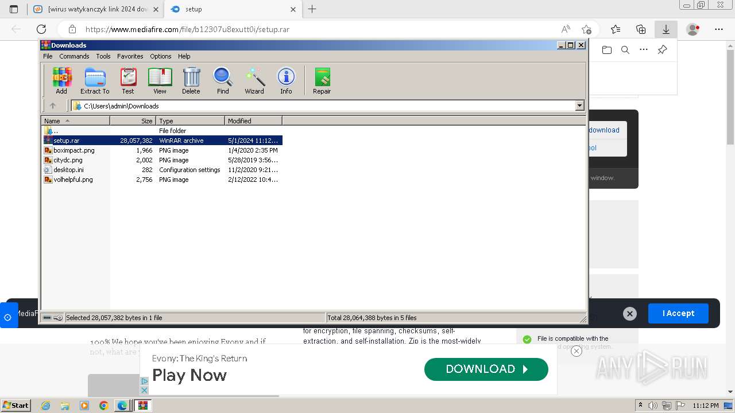Search downloads with the magnifier icon

(x=625, y=50)
